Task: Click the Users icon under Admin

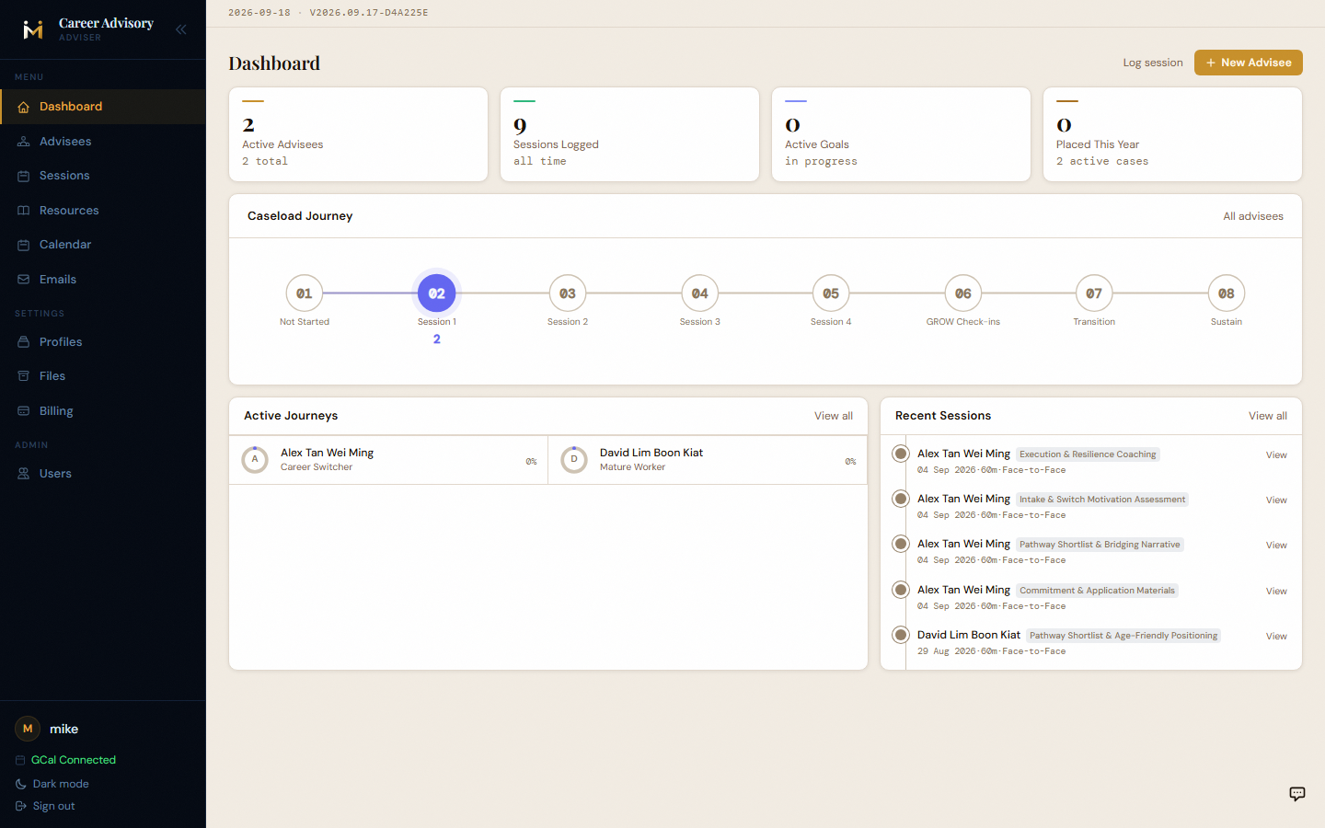Action: pos(24,474)
